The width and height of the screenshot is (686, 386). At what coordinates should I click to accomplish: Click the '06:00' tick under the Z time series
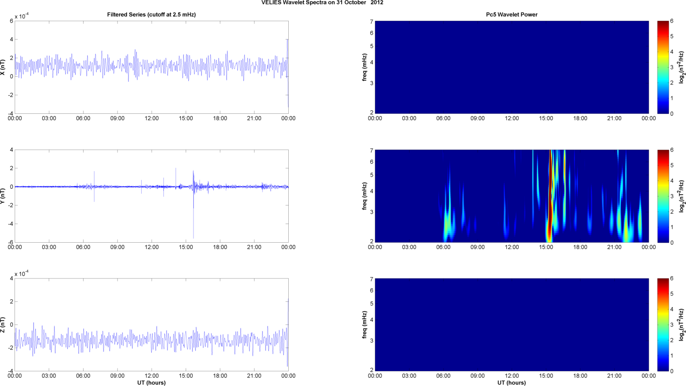[83, 376]
